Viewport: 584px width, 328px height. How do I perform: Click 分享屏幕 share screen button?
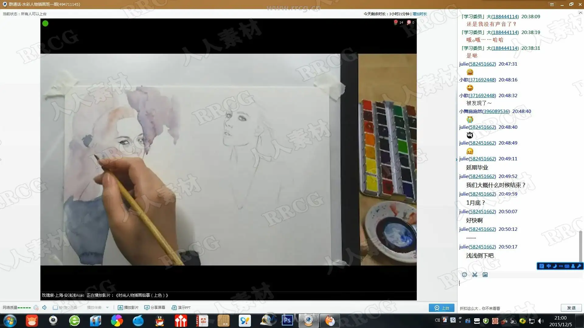(155, 308)
